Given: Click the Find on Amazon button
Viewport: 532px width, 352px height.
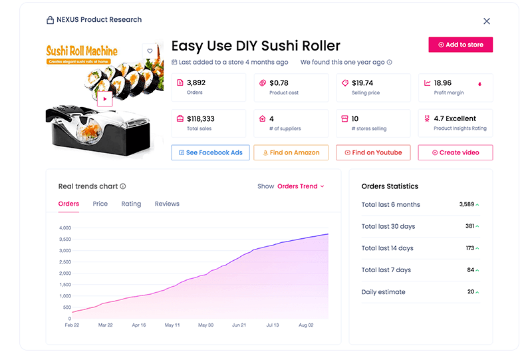Looking at the screenshot, I should (291, 153).
